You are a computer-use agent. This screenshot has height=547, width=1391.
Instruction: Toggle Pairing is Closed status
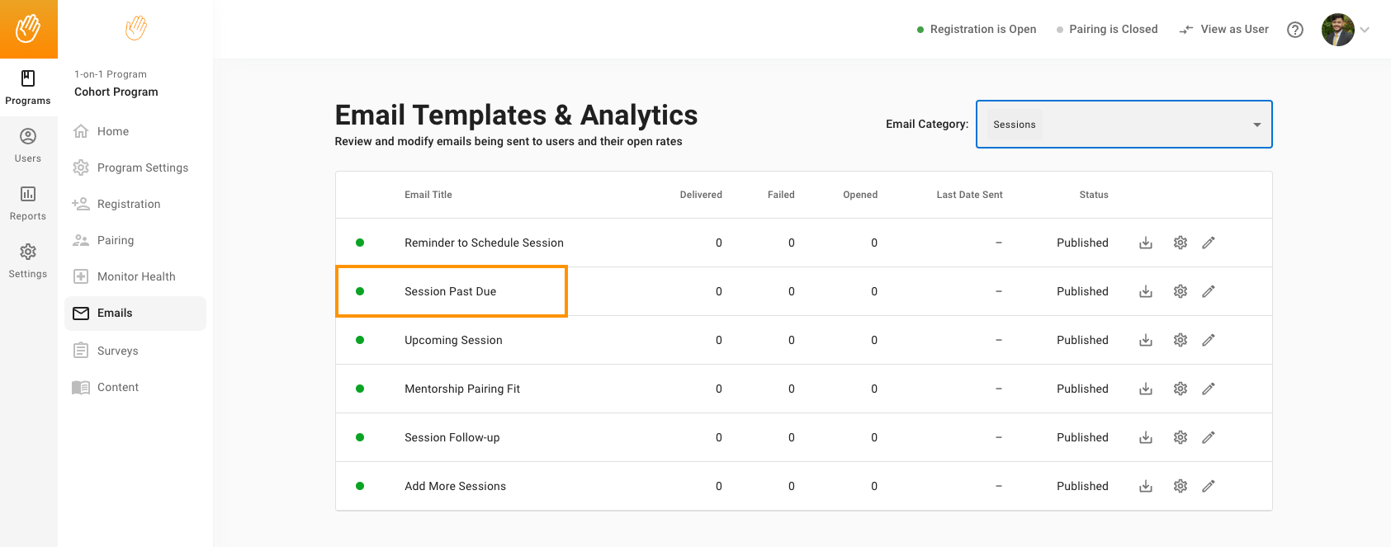point(1107,30)
